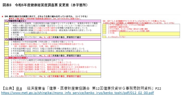Tick the box for 時間単位での年次有給休暇 item
Image resolution: width=182 pixels, height=103 pixels.
click(x=6, y=42)
